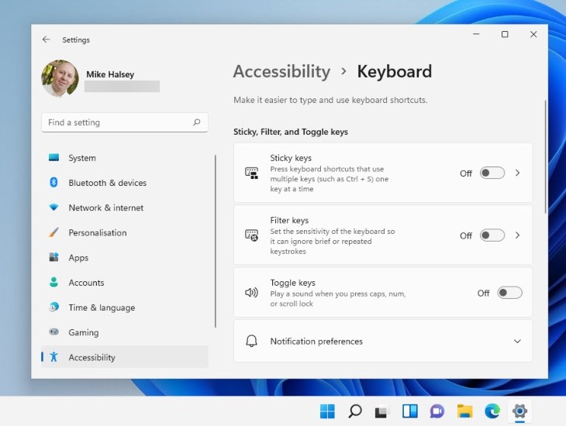Enable the Filter keys switch

click(x=492, y=235)
